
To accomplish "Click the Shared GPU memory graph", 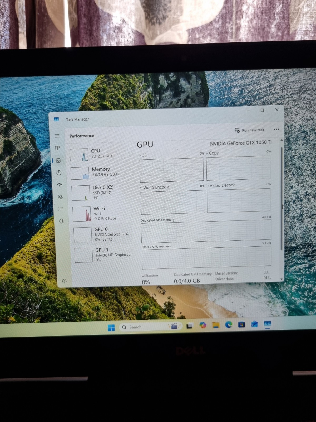I will [x=206, y=257].
